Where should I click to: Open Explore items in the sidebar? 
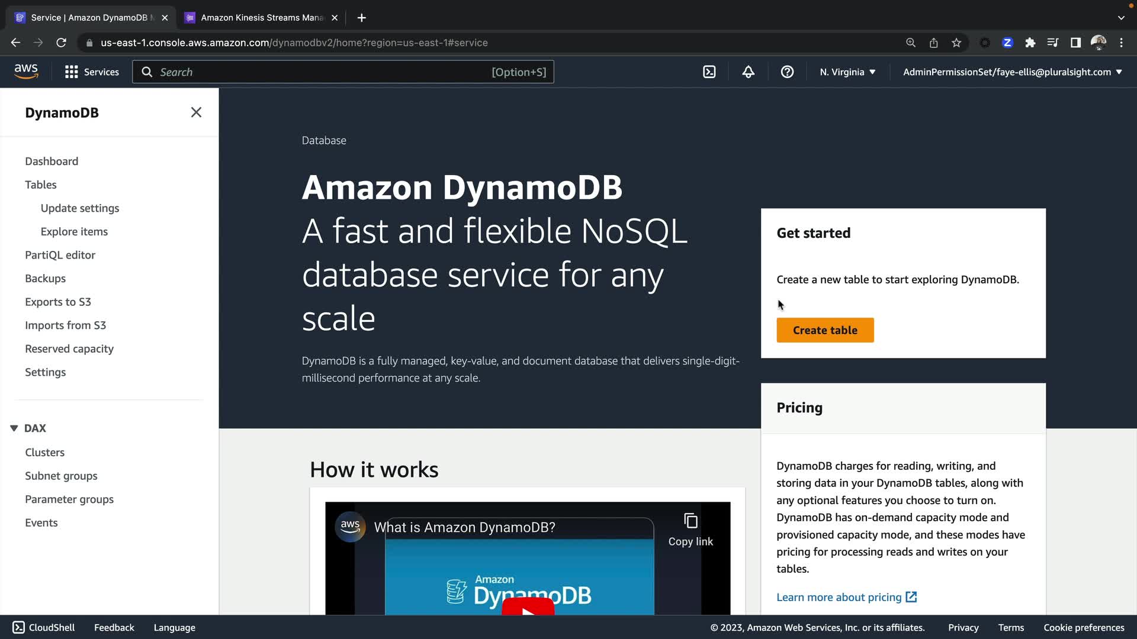pyautogui.click(x=74, y=232)
